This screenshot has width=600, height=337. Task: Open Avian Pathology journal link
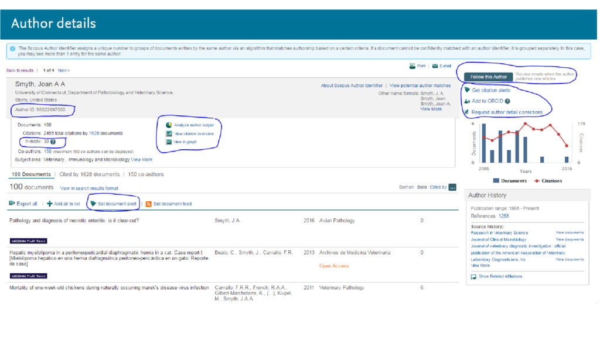pos(337,221)
